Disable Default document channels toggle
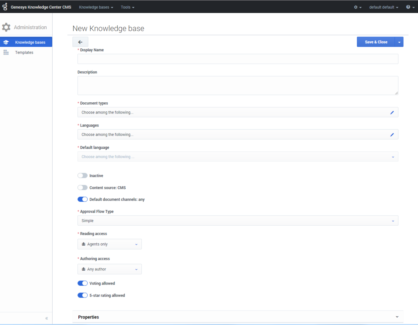This screenshot has width=418, height=325. pos(82,199)
